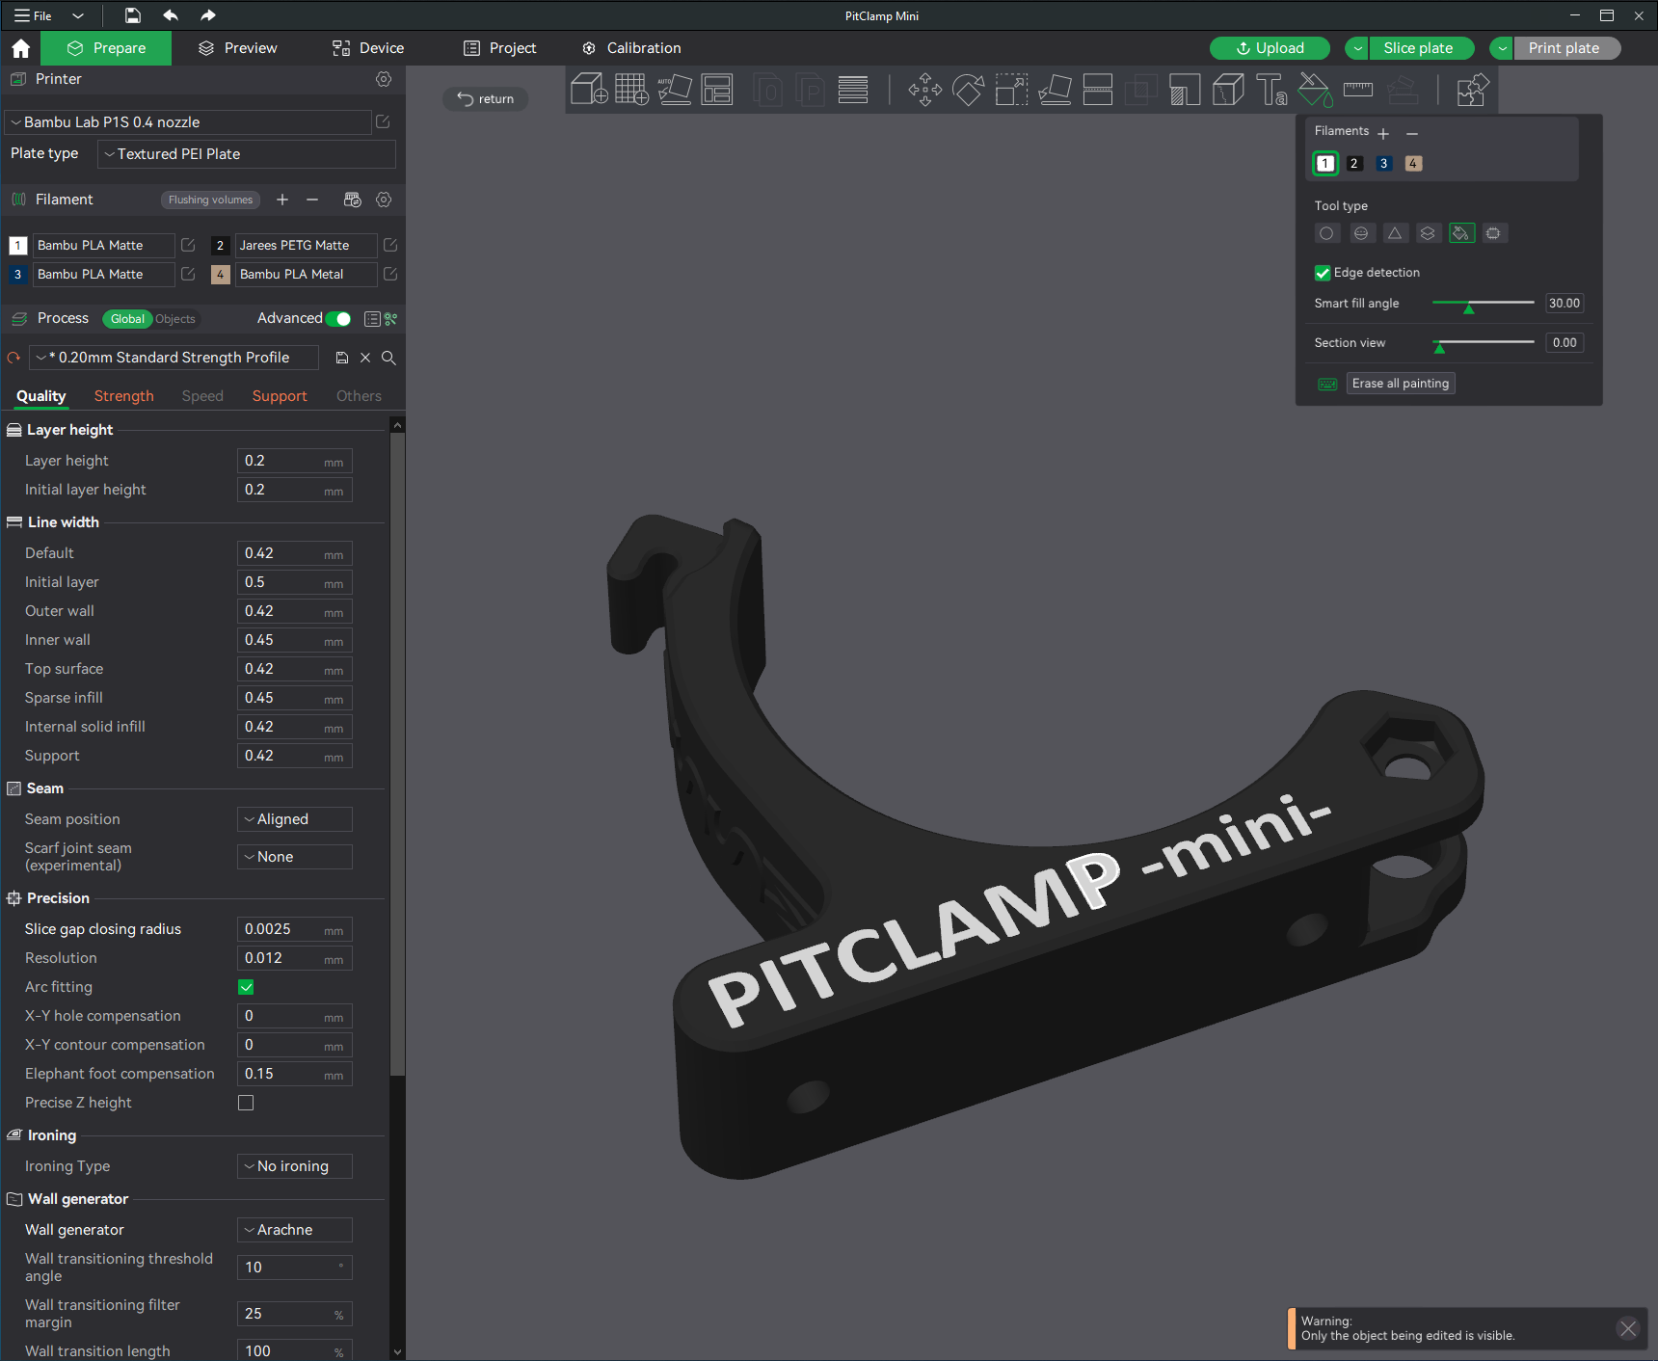Click the Auto orient toolbar icon
The width and height of the screenshot is (1658, 1361).
674,90
